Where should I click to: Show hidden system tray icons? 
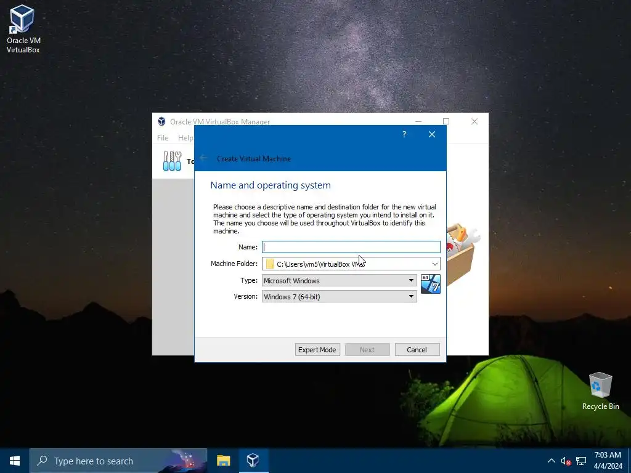pos(552,461)
